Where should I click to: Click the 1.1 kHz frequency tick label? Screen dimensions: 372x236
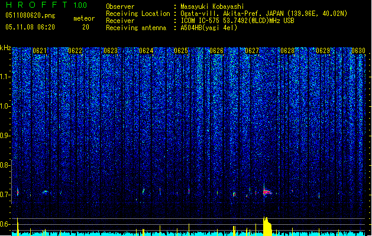point(5,77)
